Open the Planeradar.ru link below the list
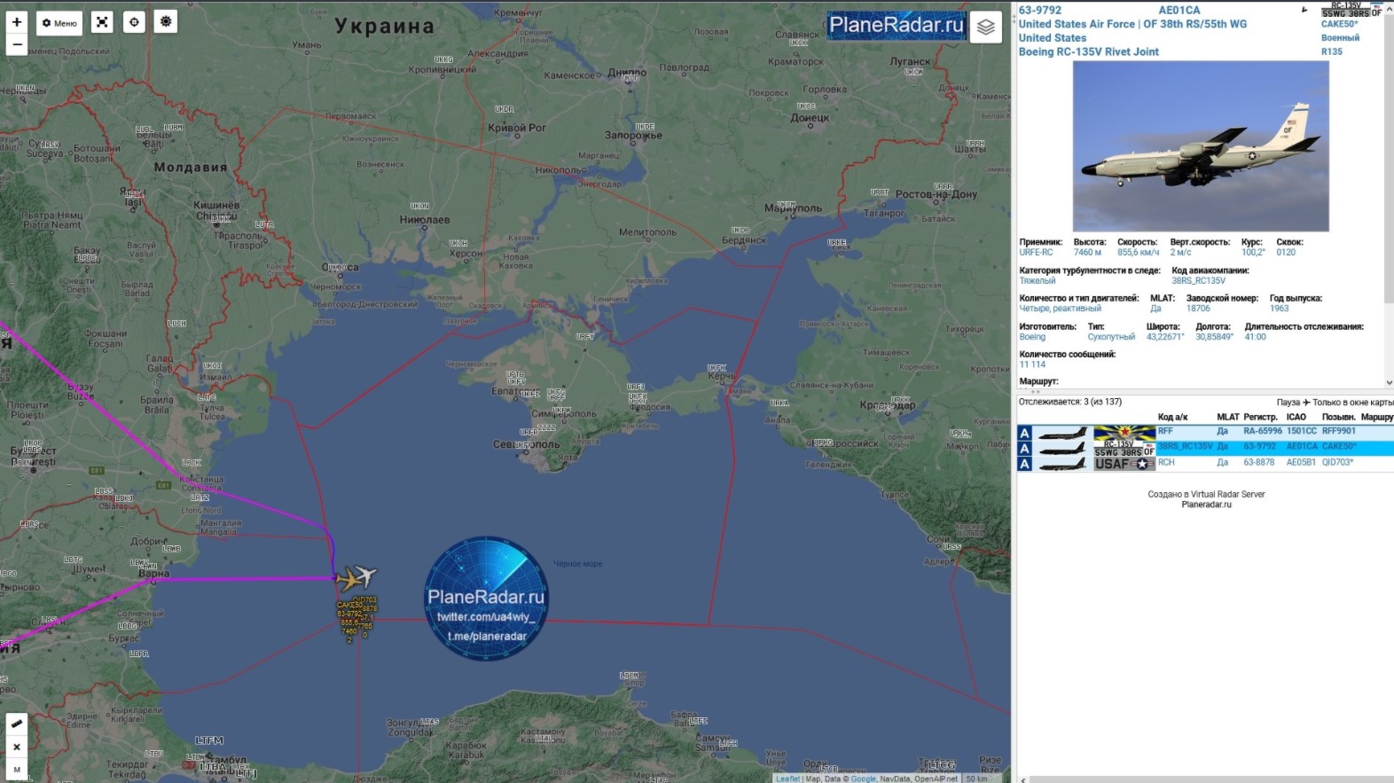 point(1206,505)
